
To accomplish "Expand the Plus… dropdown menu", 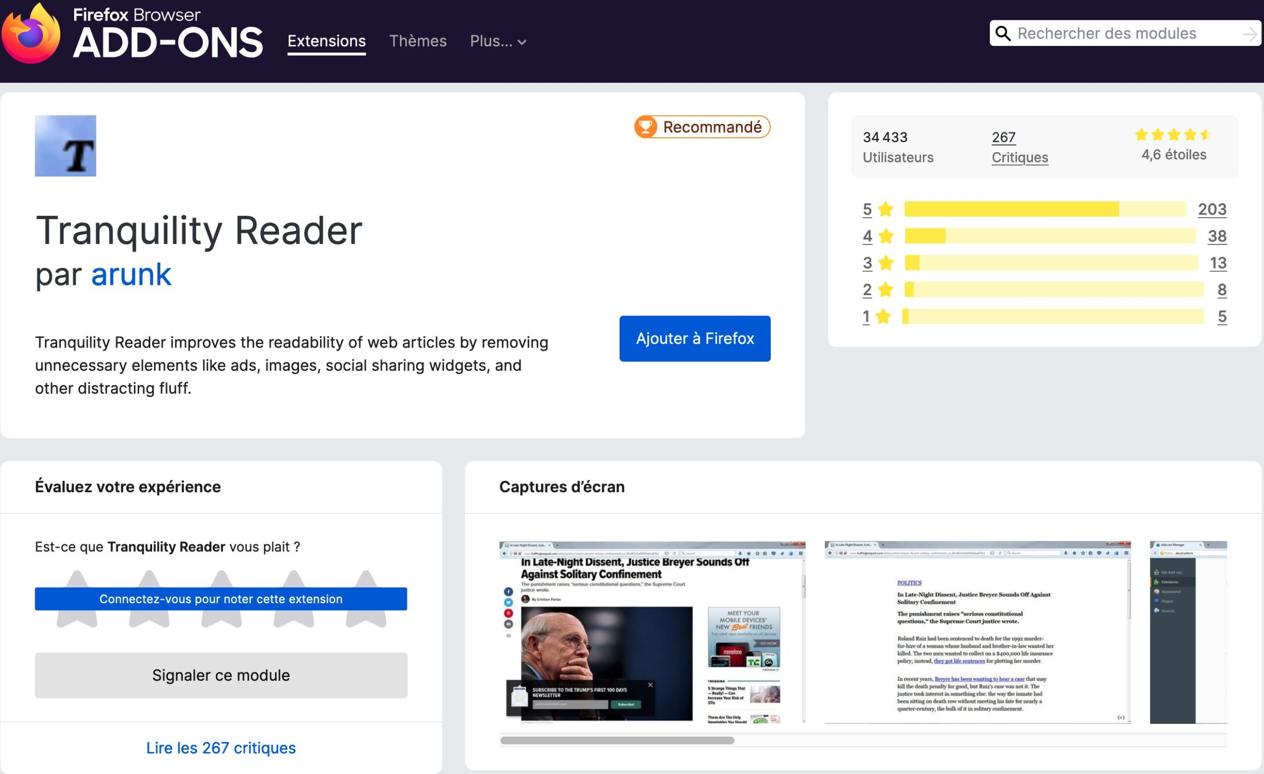I will click(498, 41).
